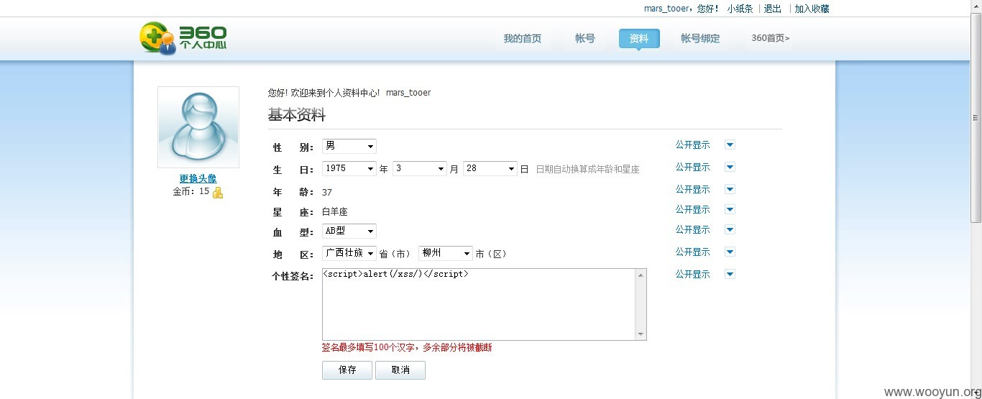The width and height of the screenshot is (982, 399).
Task: Click 公开显示 link for 性别 row
Action: 692,145
